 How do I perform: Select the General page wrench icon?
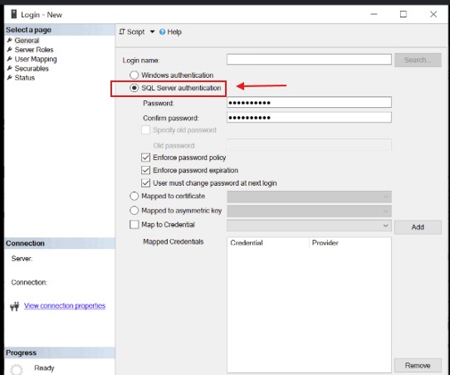tap(10, 40)
